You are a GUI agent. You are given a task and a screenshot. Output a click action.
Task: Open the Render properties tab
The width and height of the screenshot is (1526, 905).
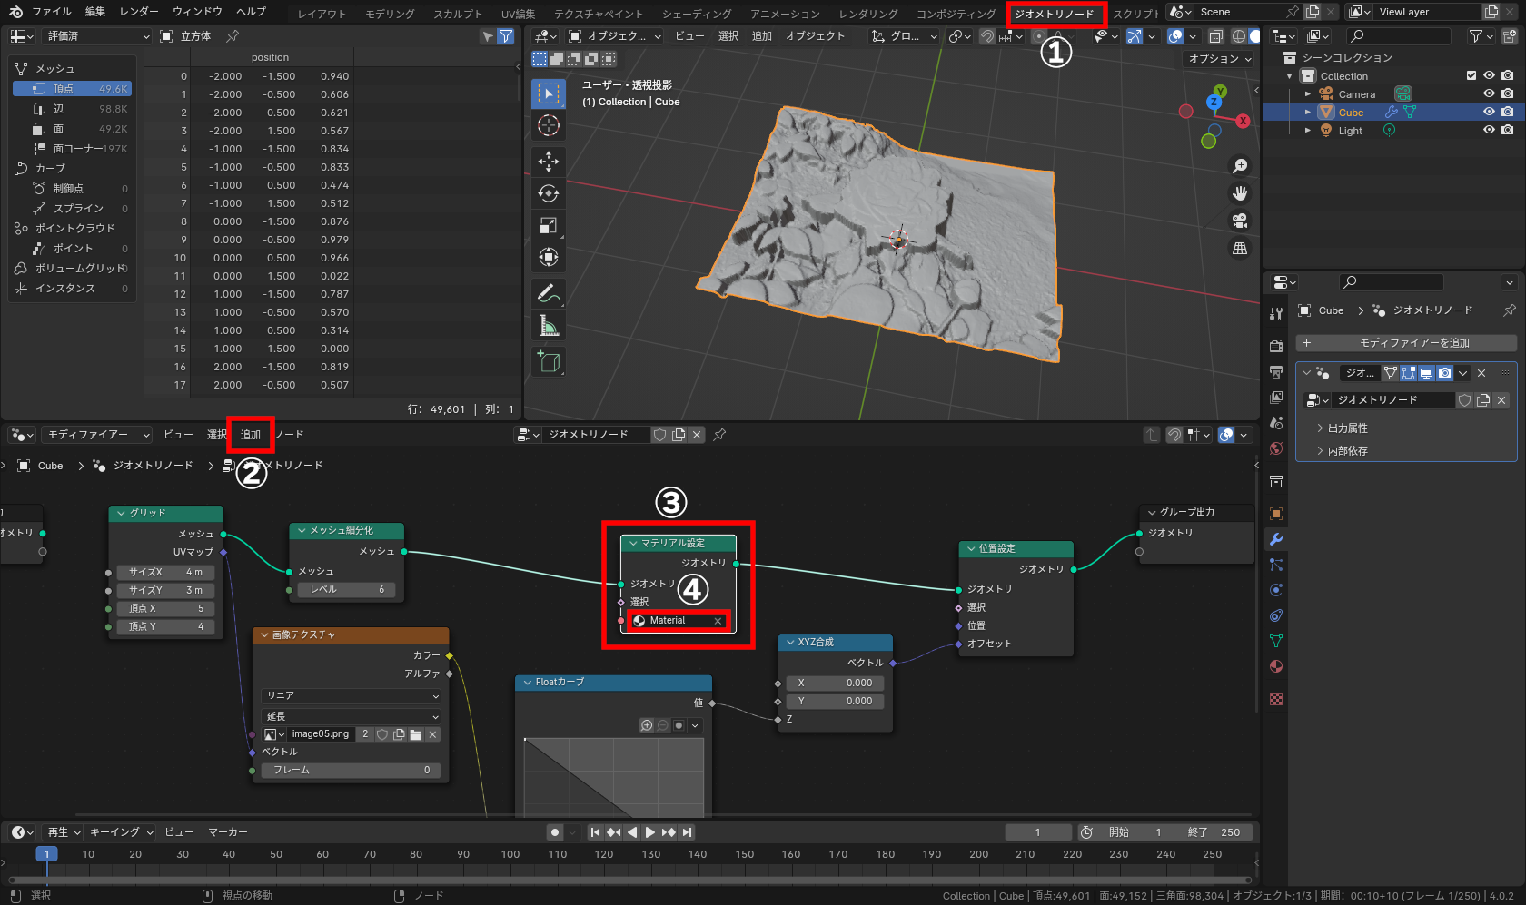(x=1276, y=347)
